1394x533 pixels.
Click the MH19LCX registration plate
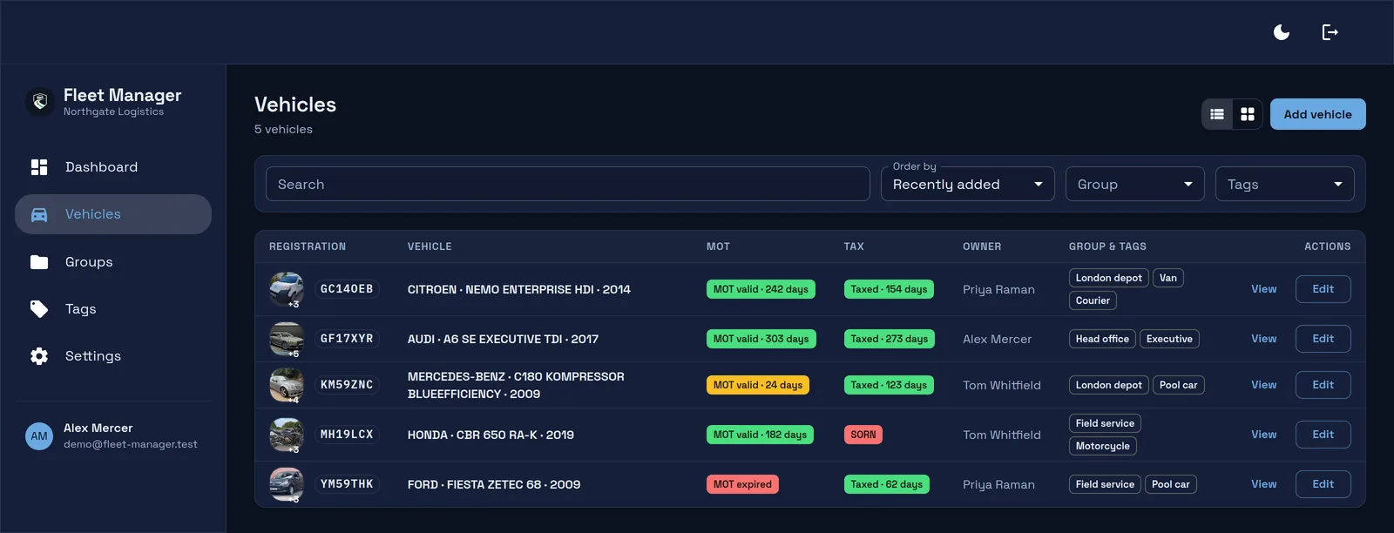point(347,435)
